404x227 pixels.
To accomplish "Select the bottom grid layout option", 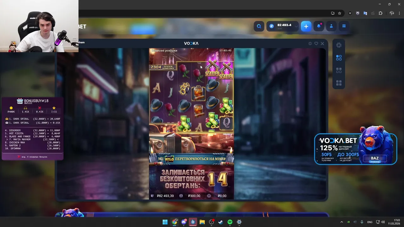I will tap(339, 83).
